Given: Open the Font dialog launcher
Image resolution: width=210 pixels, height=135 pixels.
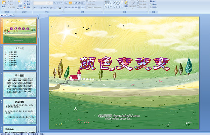Looking at the screenshot, I should [x=62, y=12].
